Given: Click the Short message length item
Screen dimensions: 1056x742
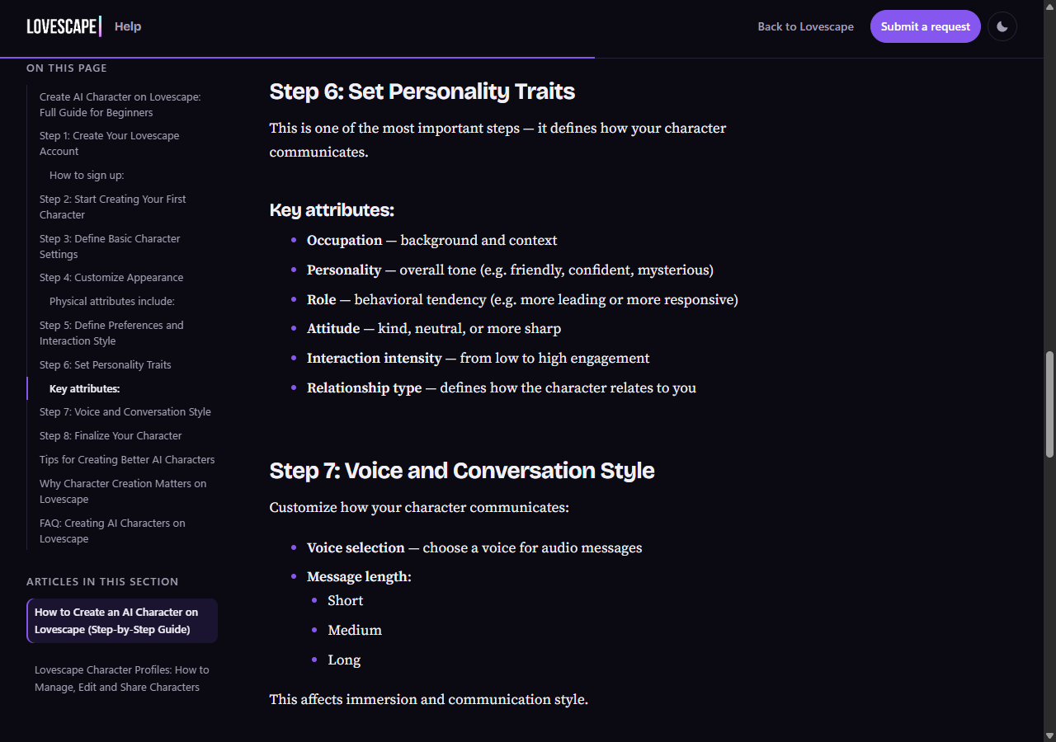Looking at the screenshot, I should click(x=346, y=601).
